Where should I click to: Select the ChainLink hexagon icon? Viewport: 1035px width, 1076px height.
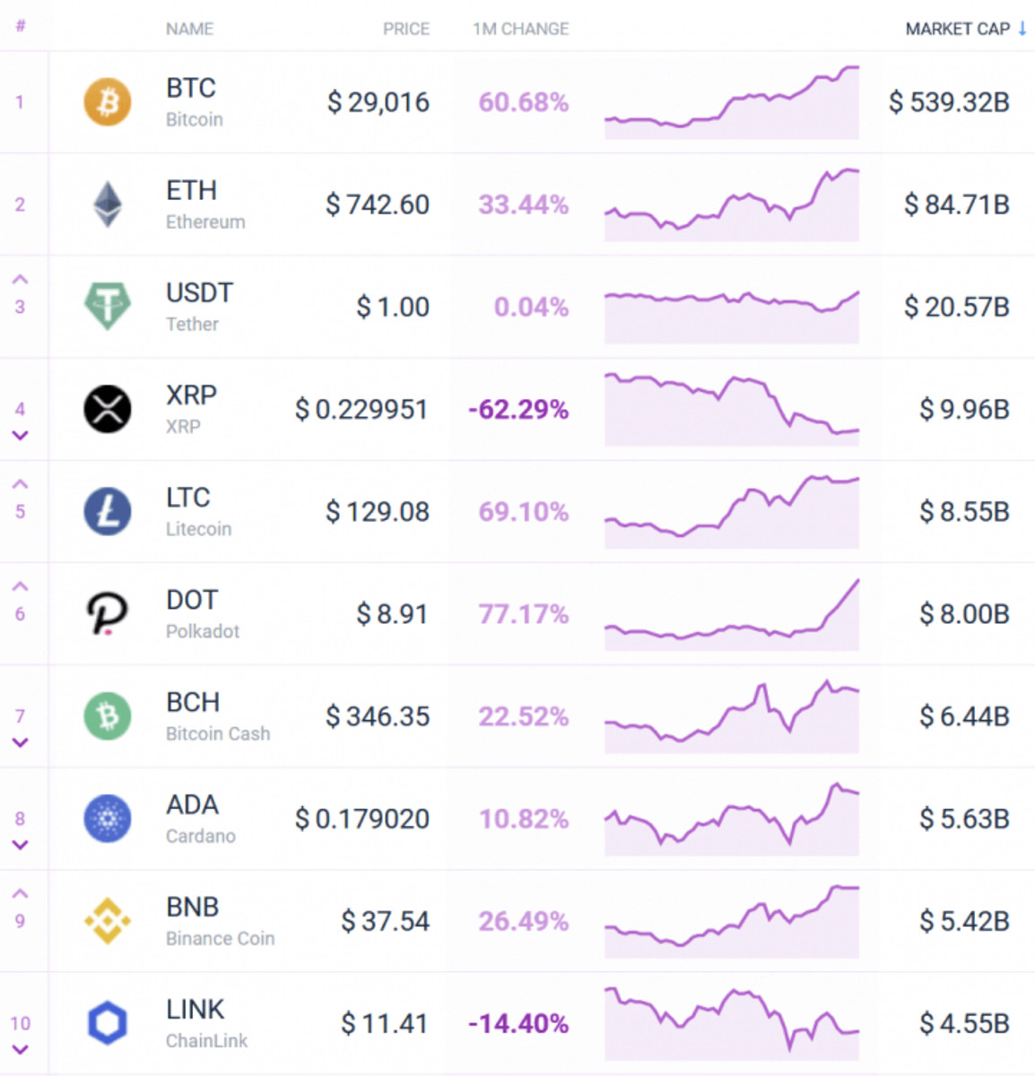point(107,1023)
